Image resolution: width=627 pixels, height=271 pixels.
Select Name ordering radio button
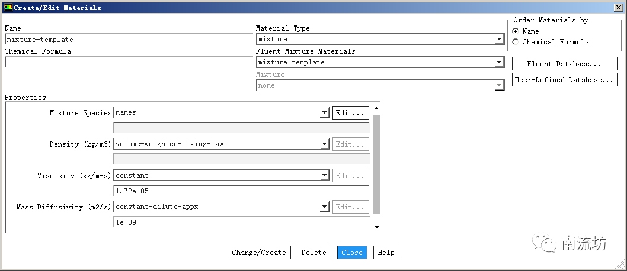pyautogui.click(x=516, y=31)
